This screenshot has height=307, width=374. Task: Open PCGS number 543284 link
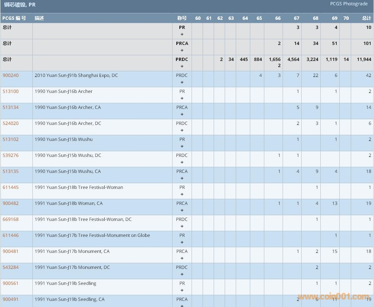coord(11,267)
